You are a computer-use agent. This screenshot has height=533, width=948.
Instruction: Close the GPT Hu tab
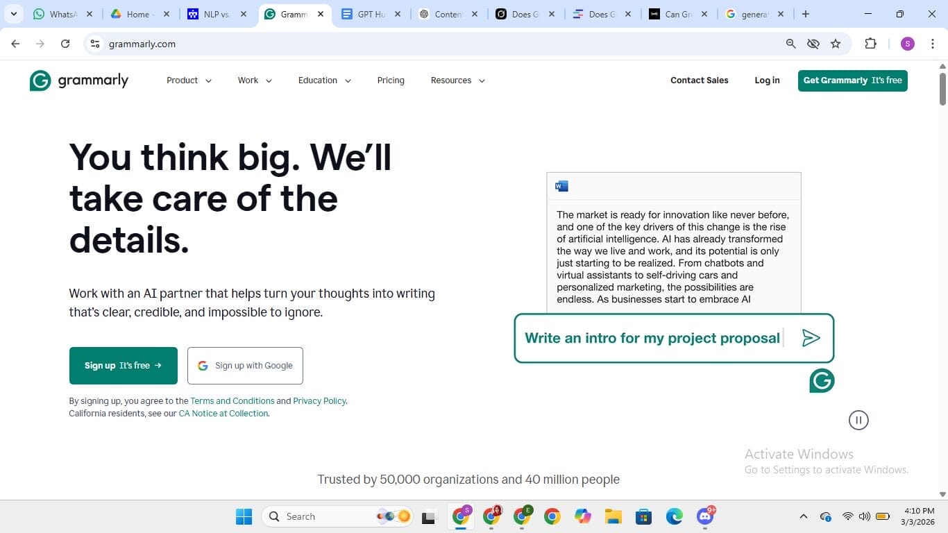398,14
